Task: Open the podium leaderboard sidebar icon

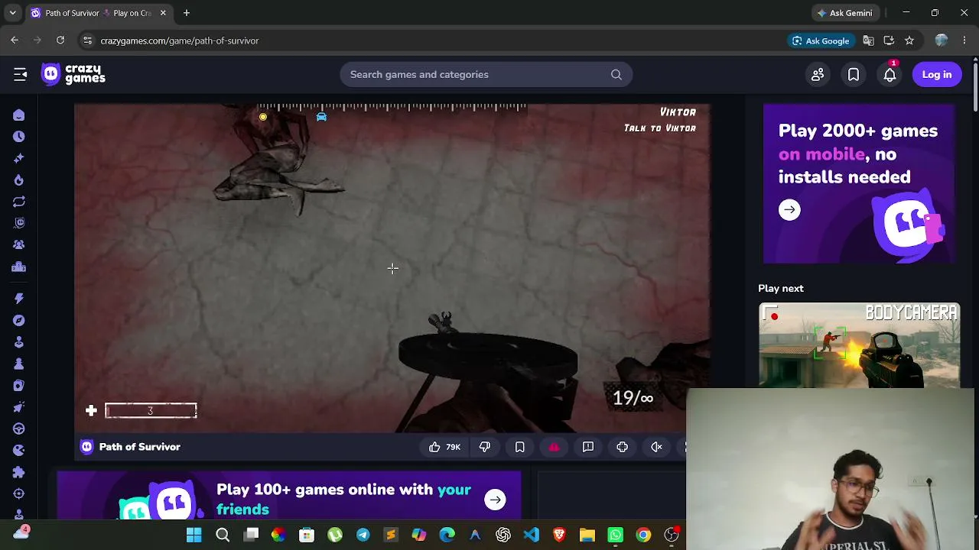Action: (x=19, y=267)
